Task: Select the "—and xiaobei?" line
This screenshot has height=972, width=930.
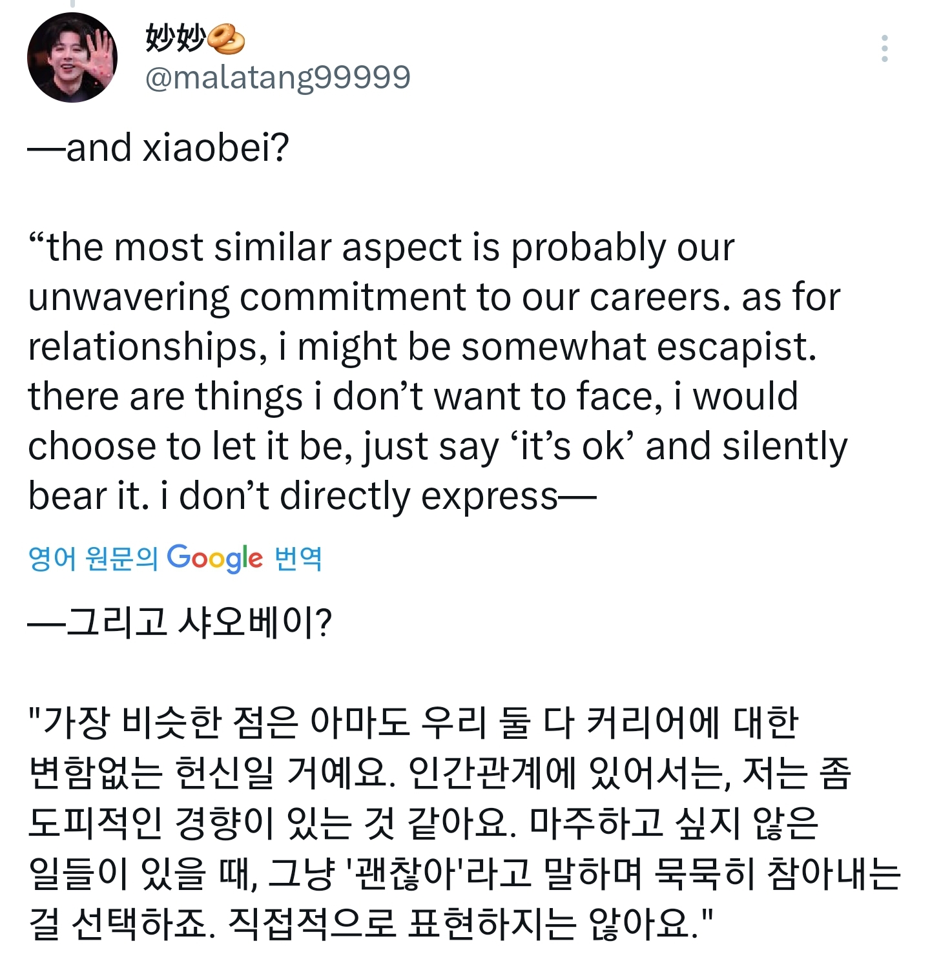Action: click(159, 148)
